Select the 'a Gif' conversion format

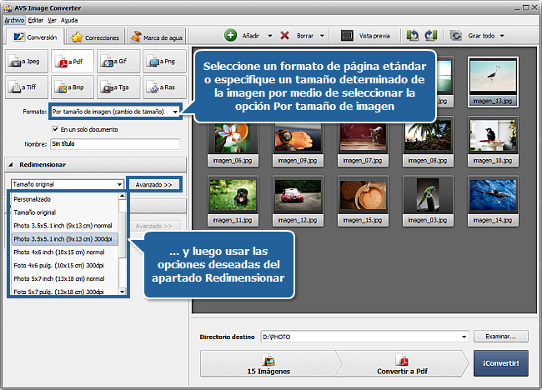point(118,62)
